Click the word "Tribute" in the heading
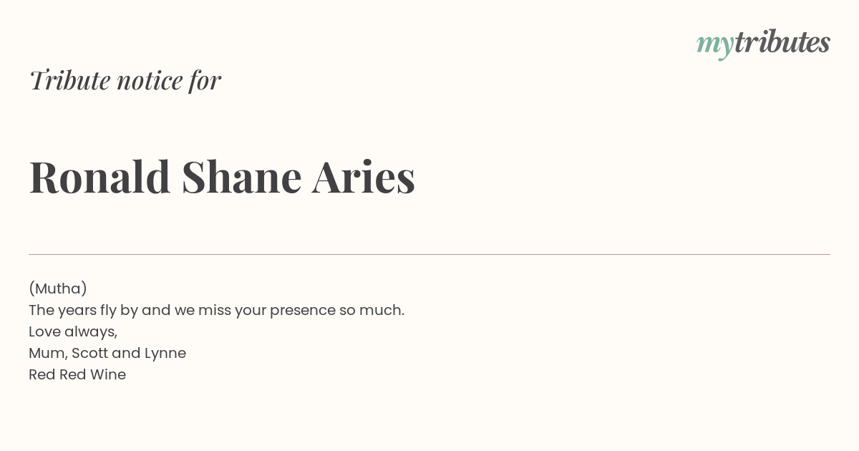The image size is (859, 451). (69, 80)
